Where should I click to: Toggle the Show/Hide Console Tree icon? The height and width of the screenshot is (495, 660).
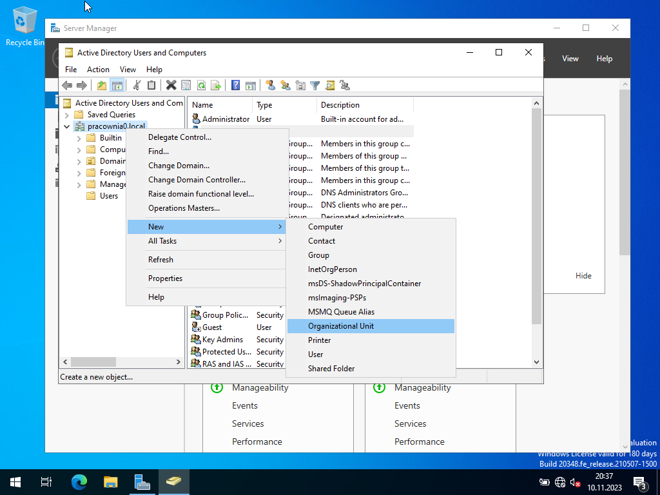point(117,86)
